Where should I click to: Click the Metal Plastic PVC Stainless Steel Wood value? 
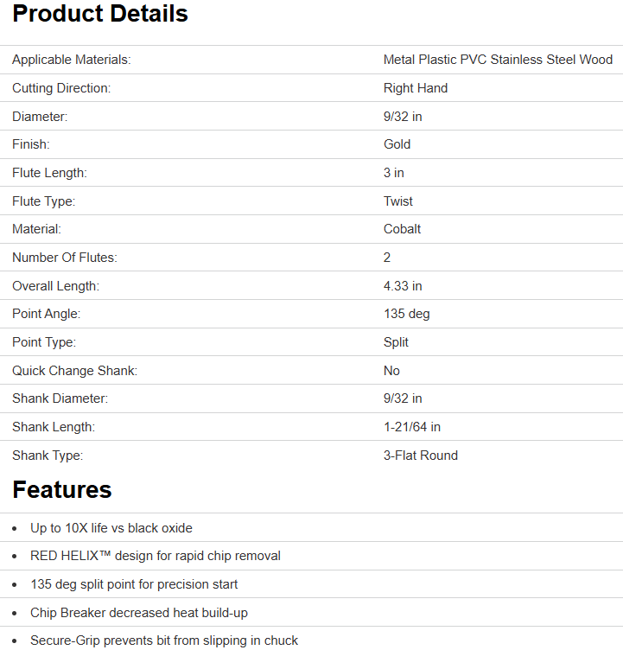(x=498, y=60)
